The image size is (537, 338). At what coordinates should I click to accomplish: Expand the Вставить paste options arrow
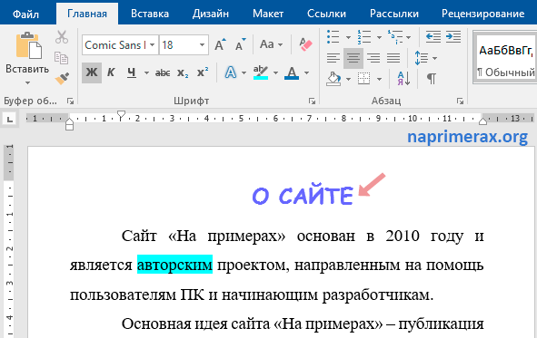(x=27, y=82)
